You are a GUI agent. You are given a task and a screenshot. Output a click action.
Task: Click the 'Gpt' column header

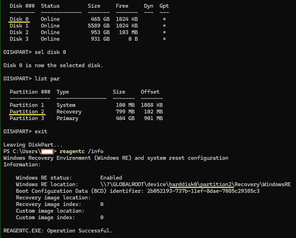click(x=164, y=6)
